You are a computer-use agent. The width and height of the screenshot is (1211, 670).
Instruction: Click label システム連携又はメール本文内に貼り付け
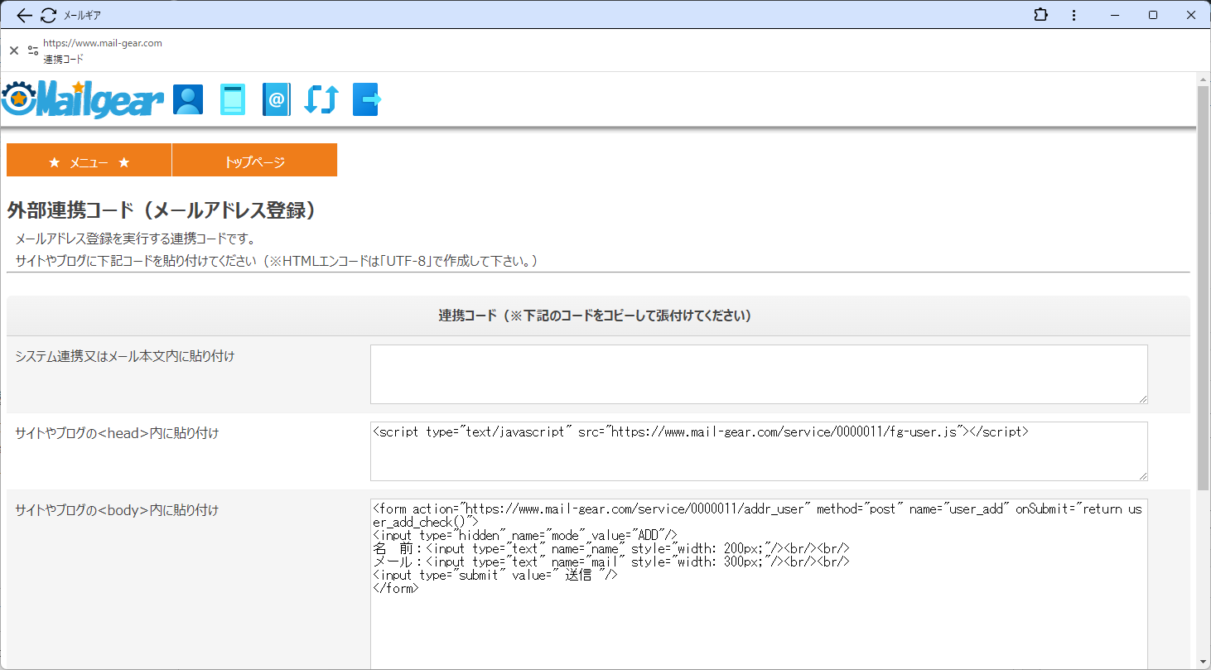pyautogui.click(x=125, y=356)
